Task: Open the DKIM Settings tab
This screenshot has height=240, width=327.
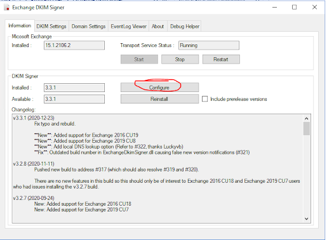Action: [51, 26]
